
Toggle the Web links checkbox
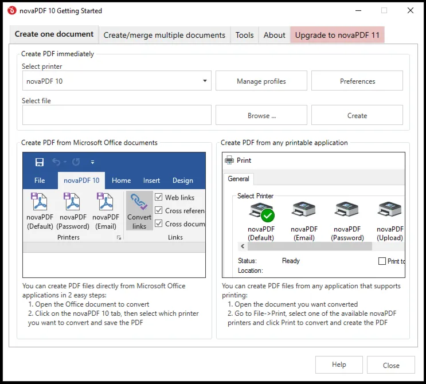tap(159, 197)
